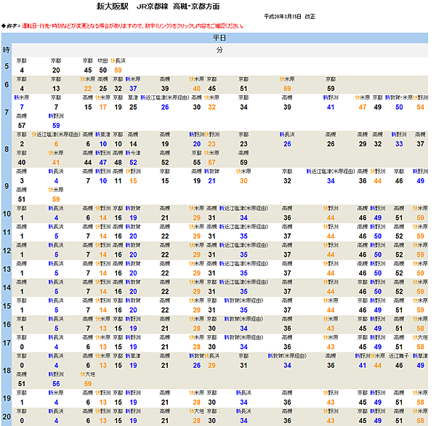Click the 6:22 rapid Maibara departure link
Screen dimensions: 436x426
tap(88, 89)
